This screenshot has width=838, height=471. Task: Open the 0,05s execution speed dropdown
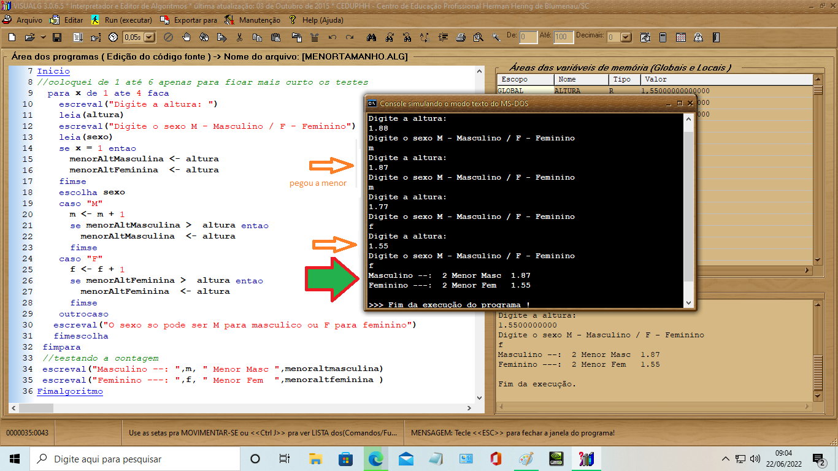149,37
